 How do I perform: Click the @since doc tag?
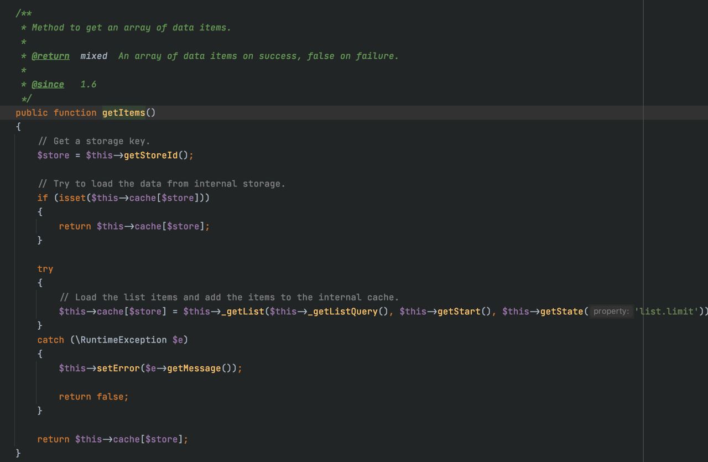point(48,84)
